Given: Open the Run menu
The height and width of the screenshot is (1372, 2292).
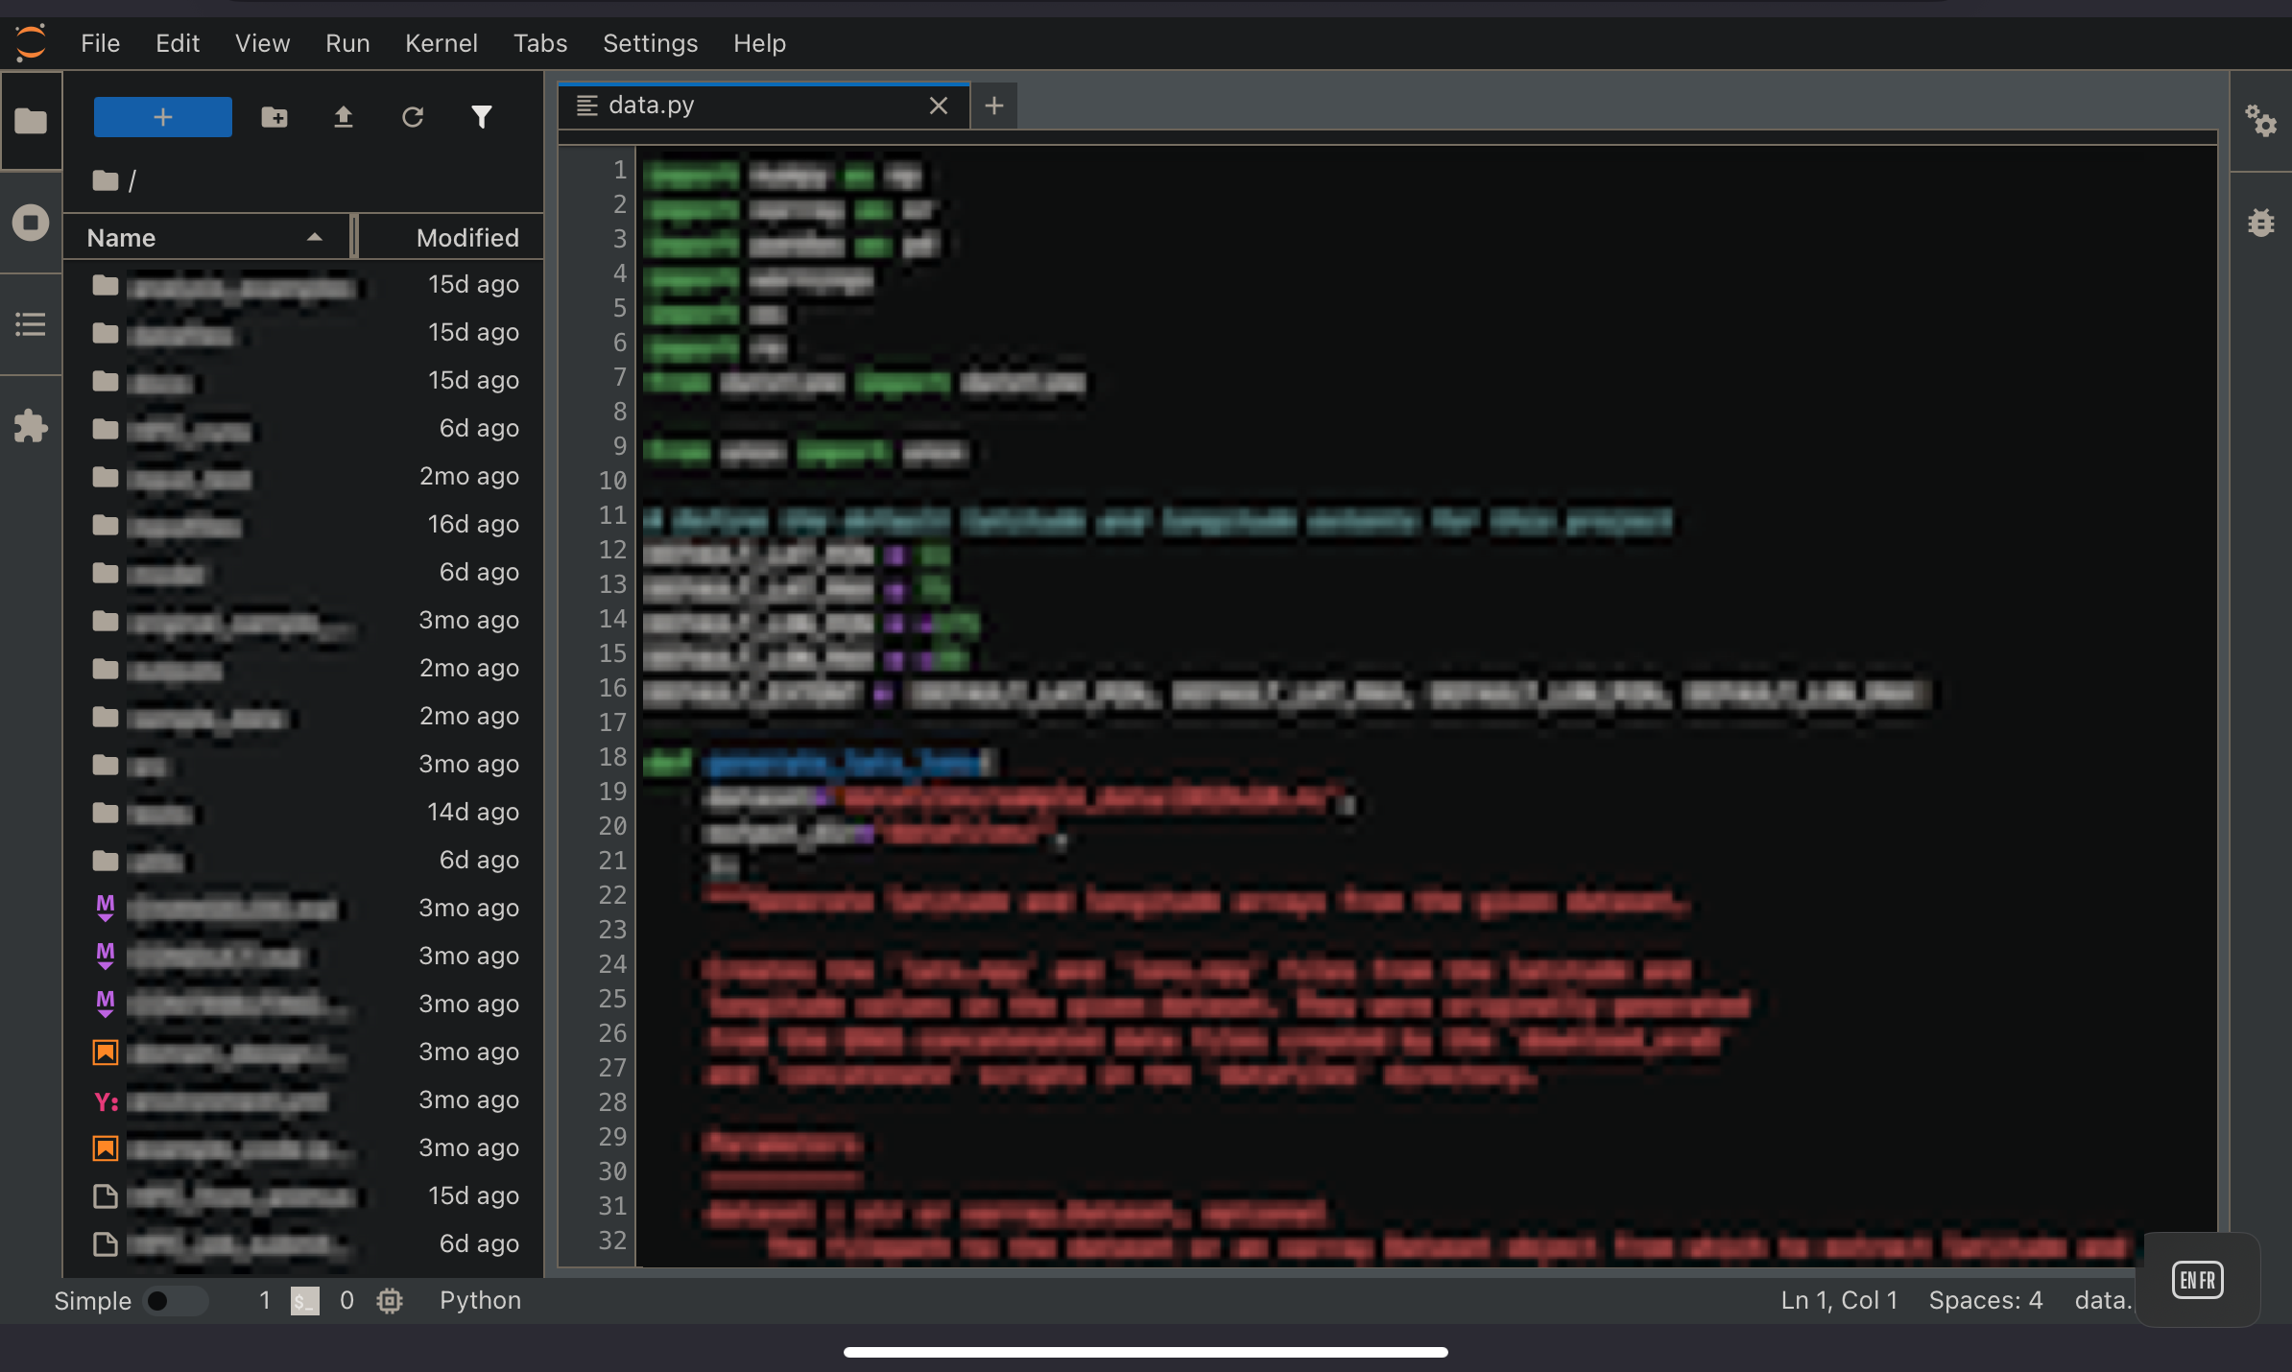Looking at the screenshot, I should (x=347, y=43).
